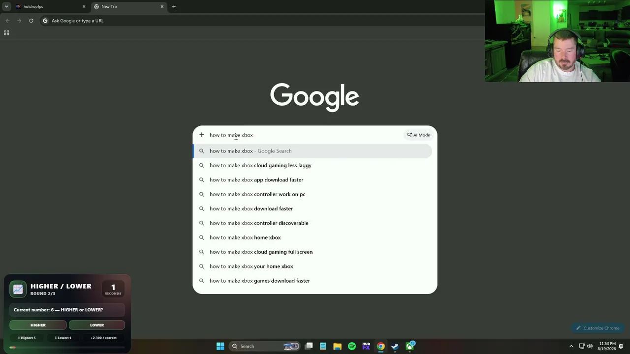Click the overlay round progress bar

(x=67, y=348)
